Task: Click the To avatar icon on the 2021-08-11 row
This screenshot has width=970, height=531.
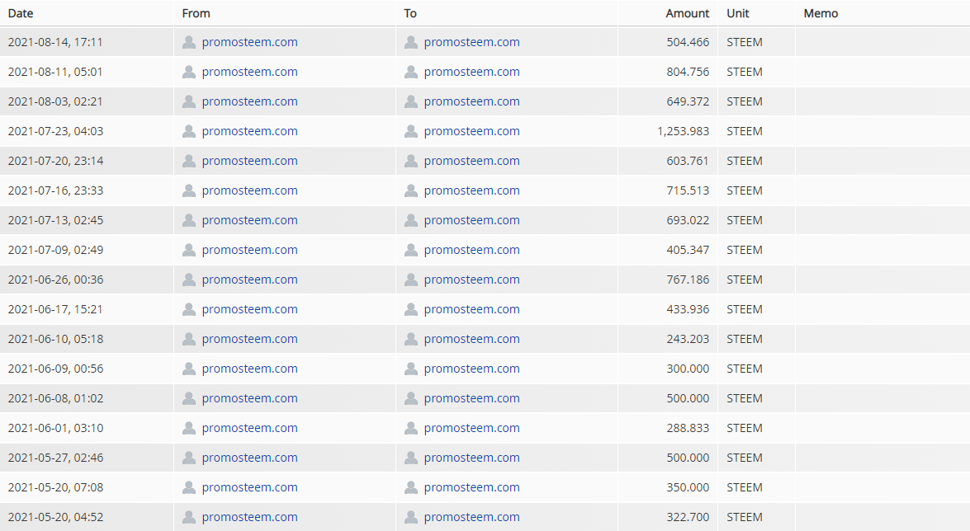Action: pos(410,72)
